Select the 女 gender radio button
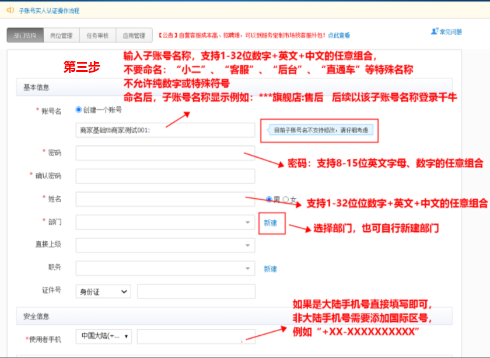The width and height of the screenshot is (490, 358). (285, 199)
